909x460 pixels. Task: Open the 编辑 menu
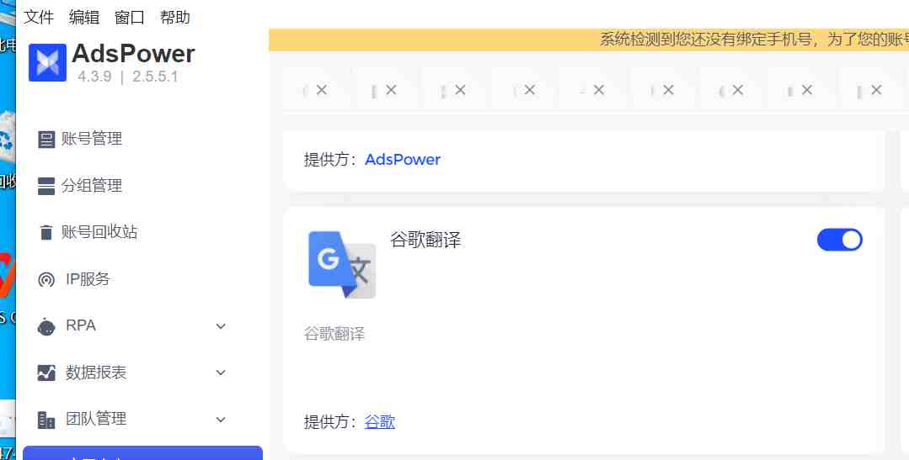pos(84,18)
